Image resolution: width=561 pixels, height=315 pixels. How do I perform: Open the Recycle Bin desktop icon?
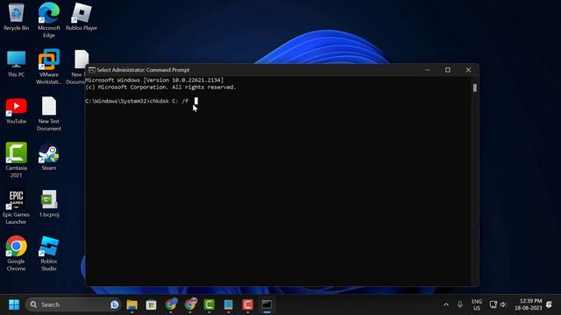pyautogui.click(x=16, y=17)
